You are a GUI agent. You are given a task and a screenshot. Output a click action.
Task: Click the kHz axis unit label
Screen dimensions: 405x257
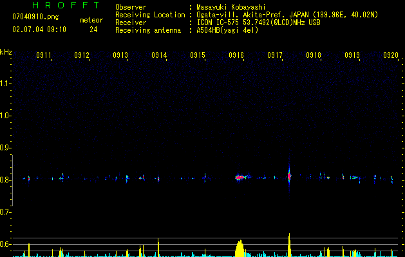(x=6, y=52)
